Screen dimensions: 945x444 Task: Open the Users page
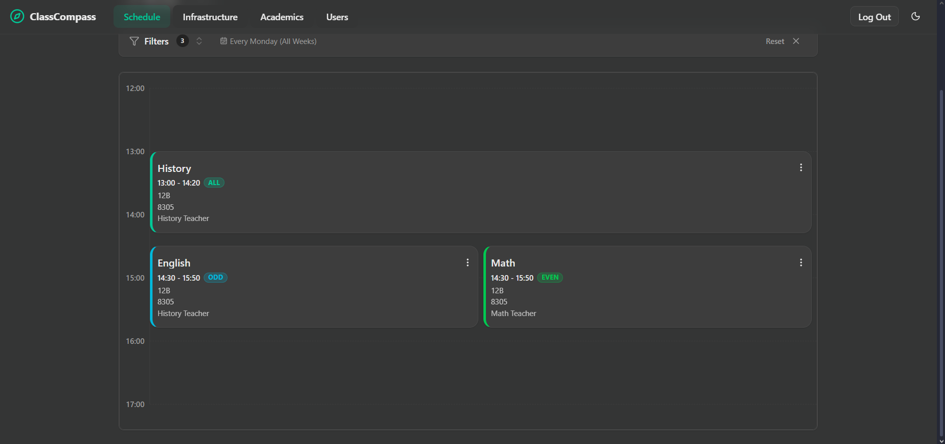(x=337, y=17)
